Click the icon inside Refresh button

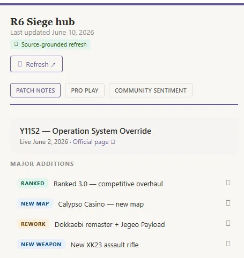[20, 64]
